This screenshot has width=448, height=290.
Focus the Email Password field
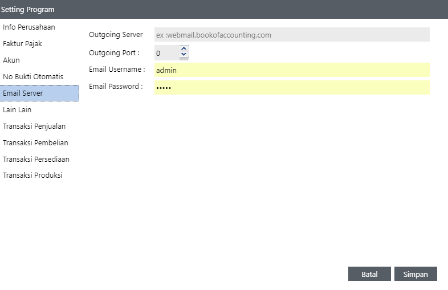pos(291,88)
